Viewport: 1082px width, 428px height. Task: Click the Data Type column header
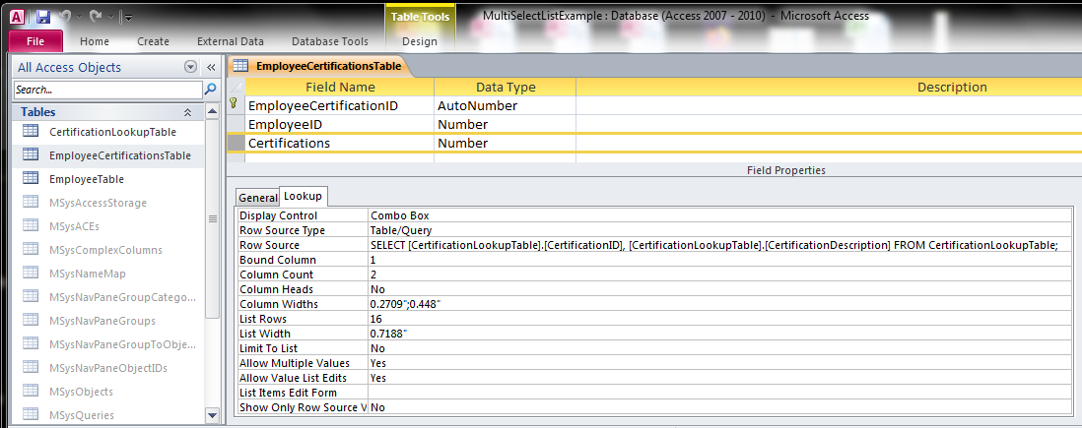[x=506, y=87]
